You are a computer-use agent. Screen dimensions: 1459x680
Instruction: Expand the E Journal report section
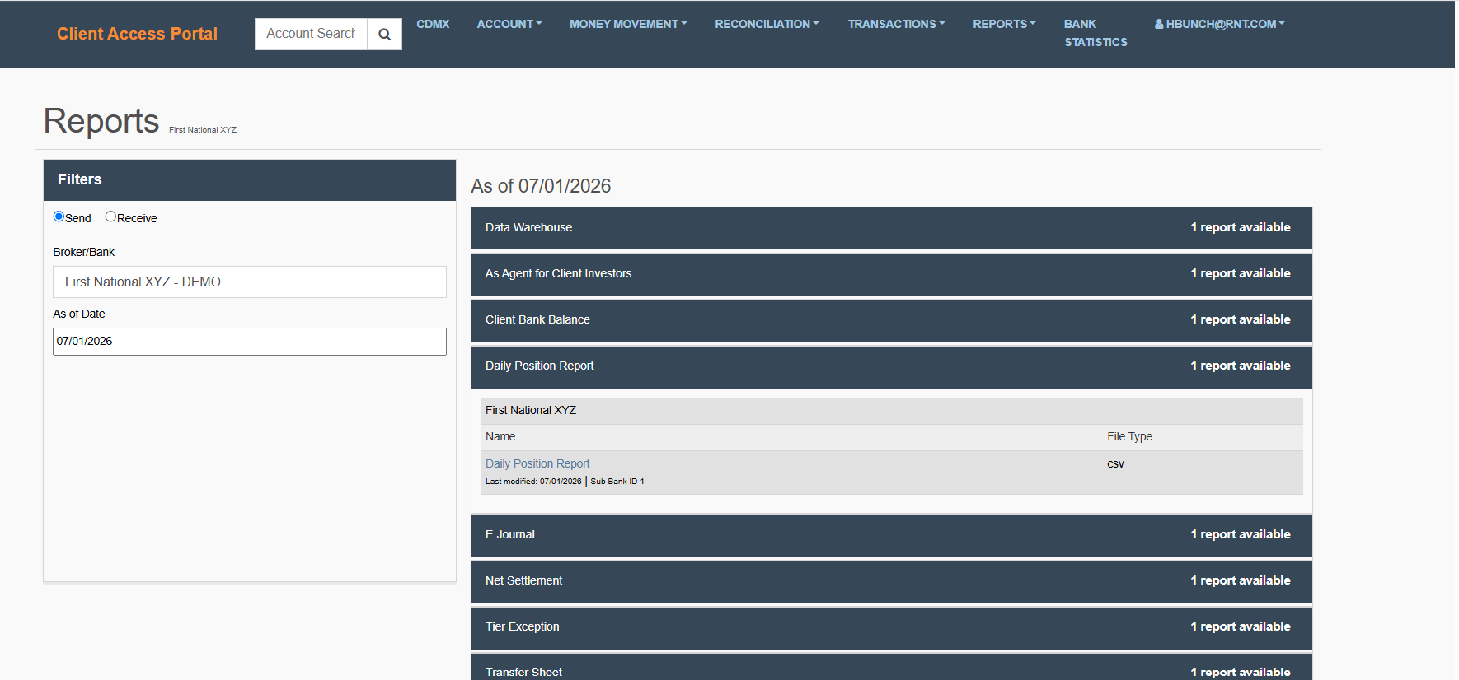click(x=891, y=535)
